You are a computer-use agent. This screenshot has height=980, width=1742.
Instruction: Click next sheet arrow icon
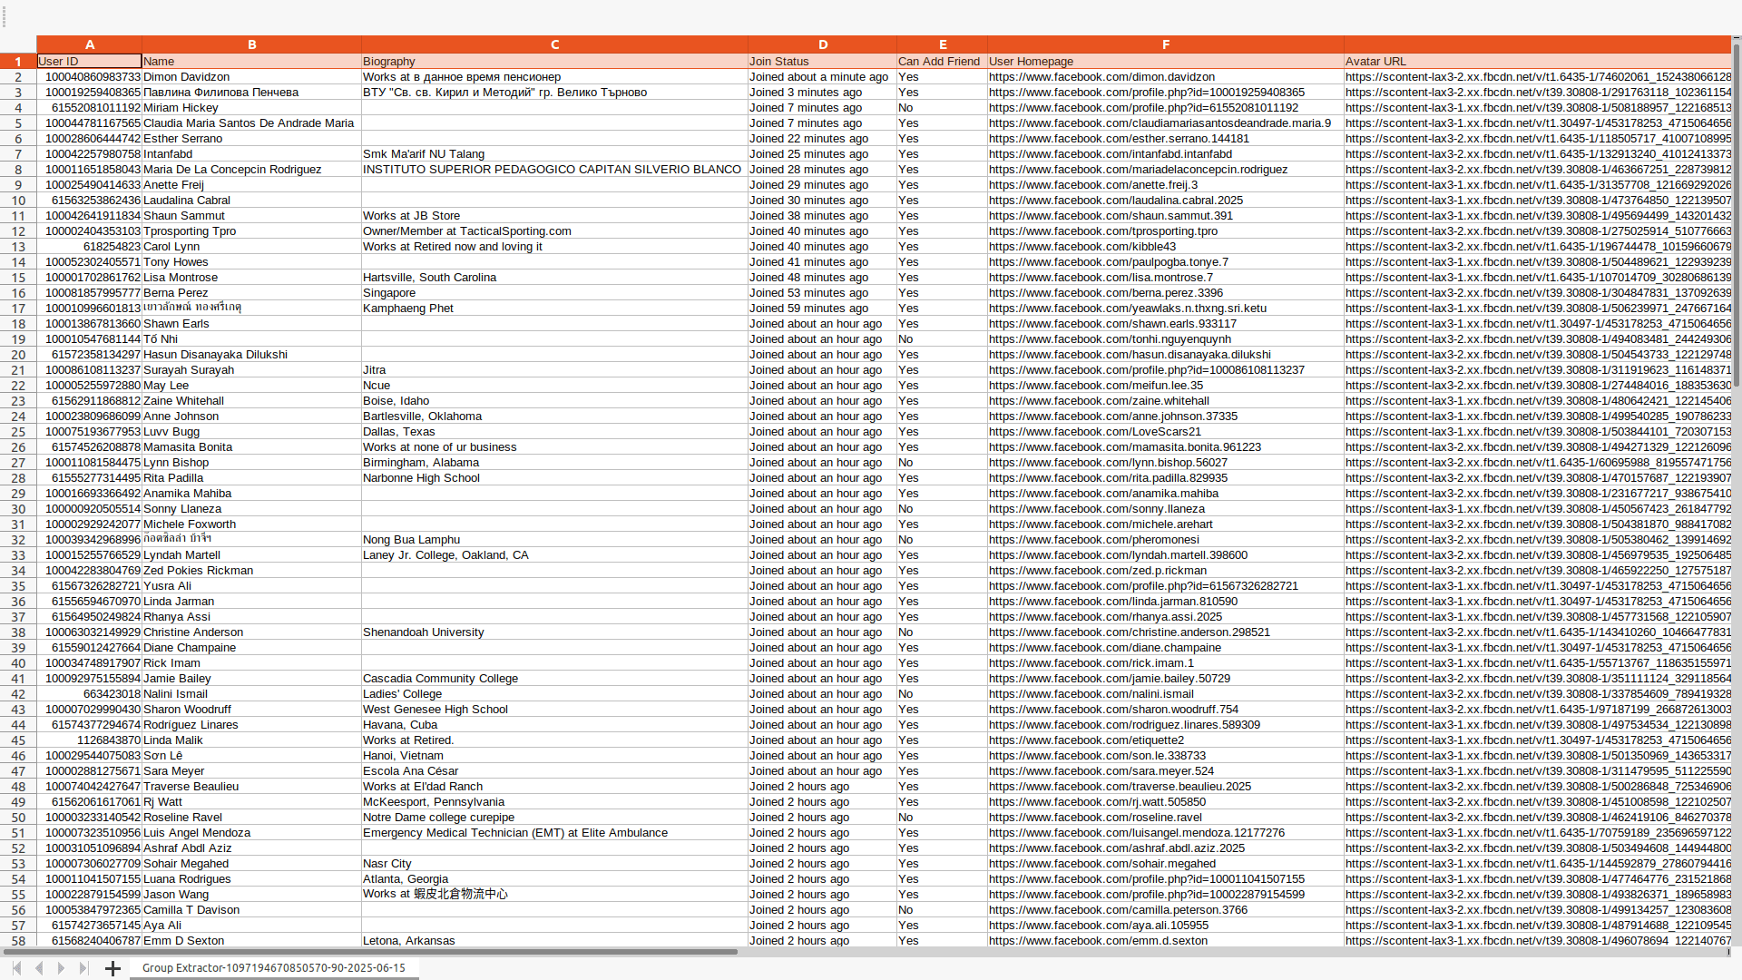coord(61,968)
